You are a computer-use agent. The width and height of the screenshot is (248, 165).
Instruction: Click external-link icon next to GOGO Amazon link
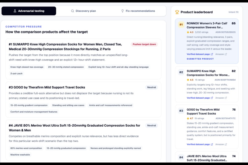click(x=226, y=144)
